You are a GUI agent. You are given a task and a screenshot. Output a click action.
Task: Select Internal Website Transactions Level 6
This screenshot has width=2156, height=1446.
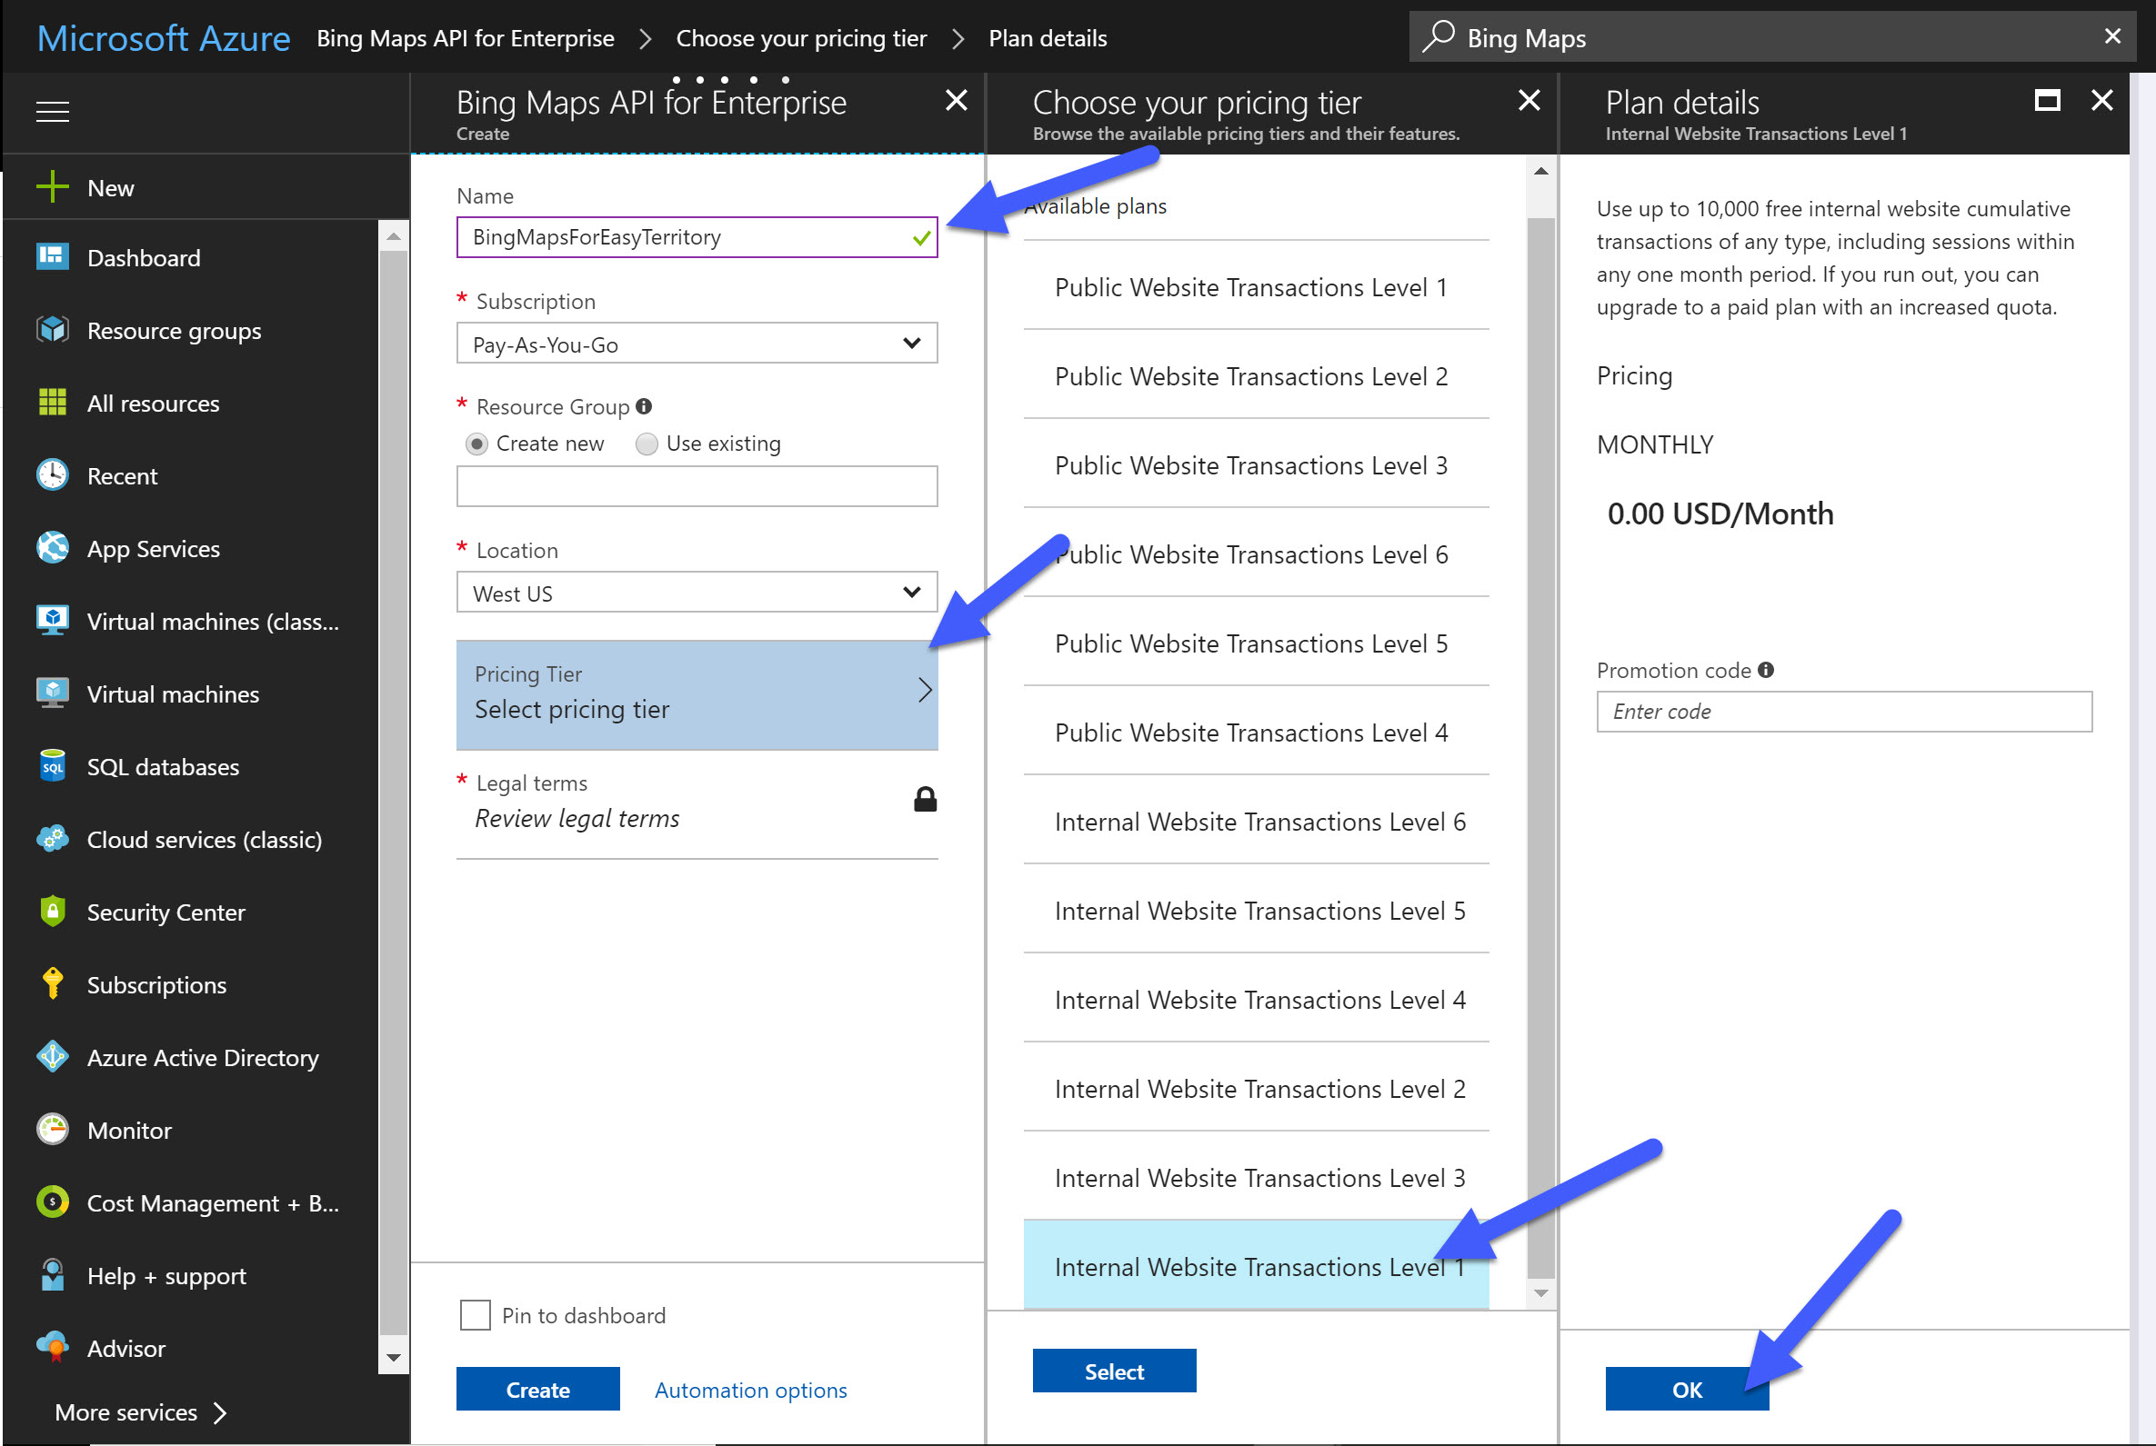(x=1256, y=821)
